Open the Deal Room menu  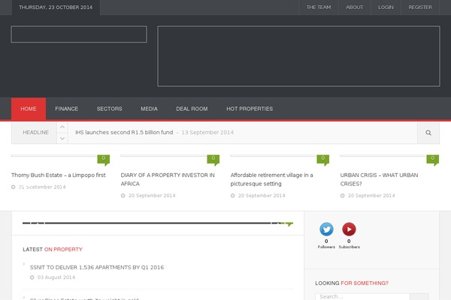click(192, 109)
